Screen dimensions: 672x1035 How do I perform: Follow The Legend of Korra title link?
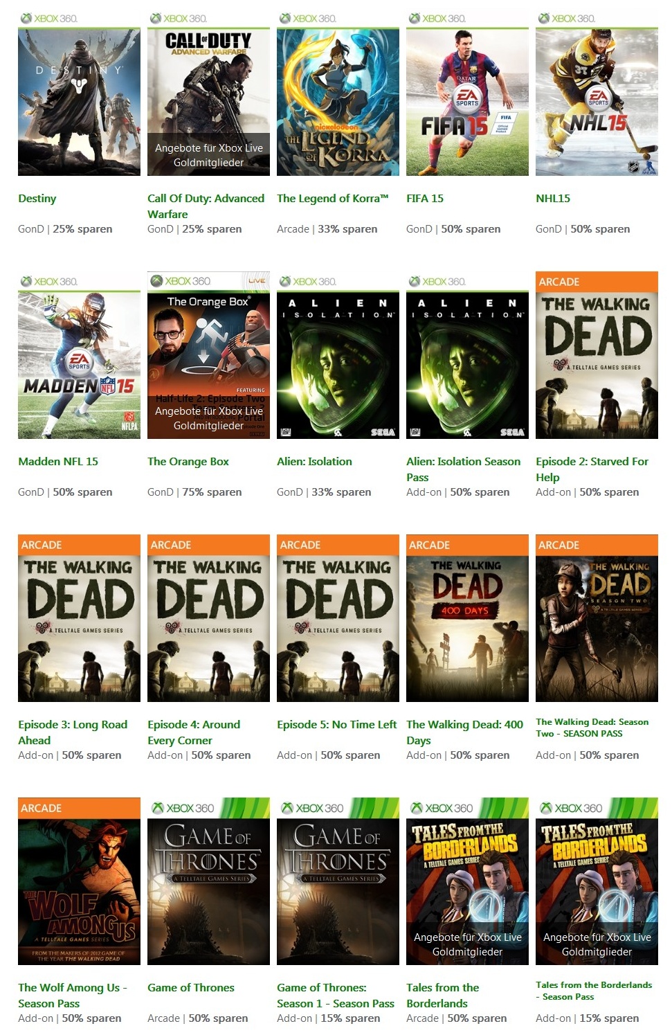[x=333, y=199]
